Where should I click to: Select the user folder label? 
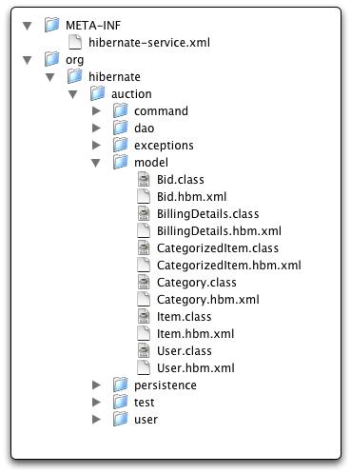pos(146,419)
